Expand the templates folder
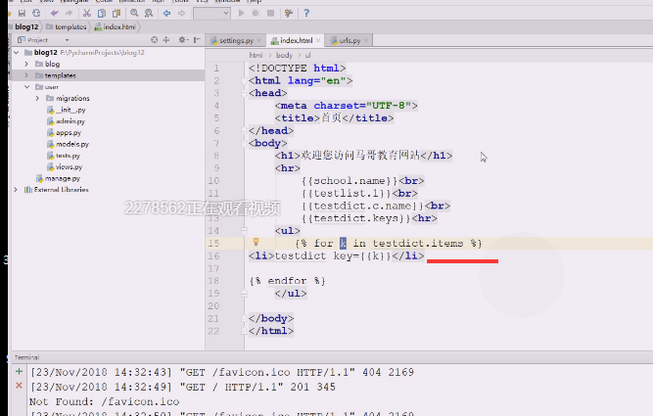Image resolution: width=653 pixels, height=416 pixels. pyautogui.click(x=26, y=75)
